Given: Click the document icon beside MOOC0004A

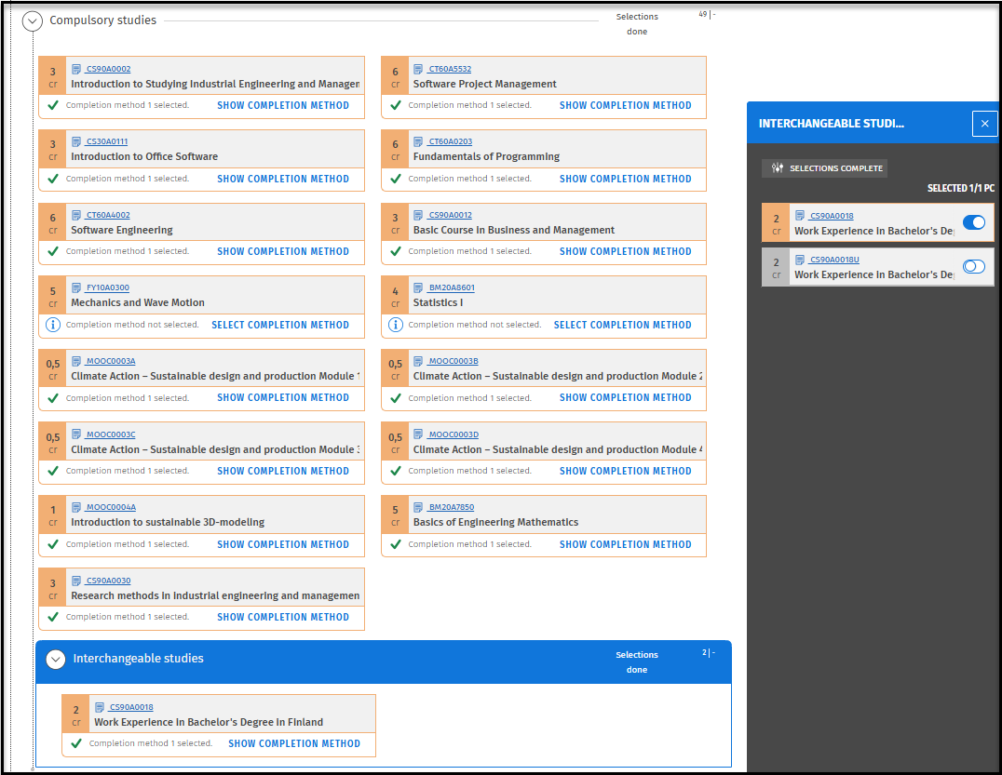Looking at the screenshot, I should click(x=76, y=507).
